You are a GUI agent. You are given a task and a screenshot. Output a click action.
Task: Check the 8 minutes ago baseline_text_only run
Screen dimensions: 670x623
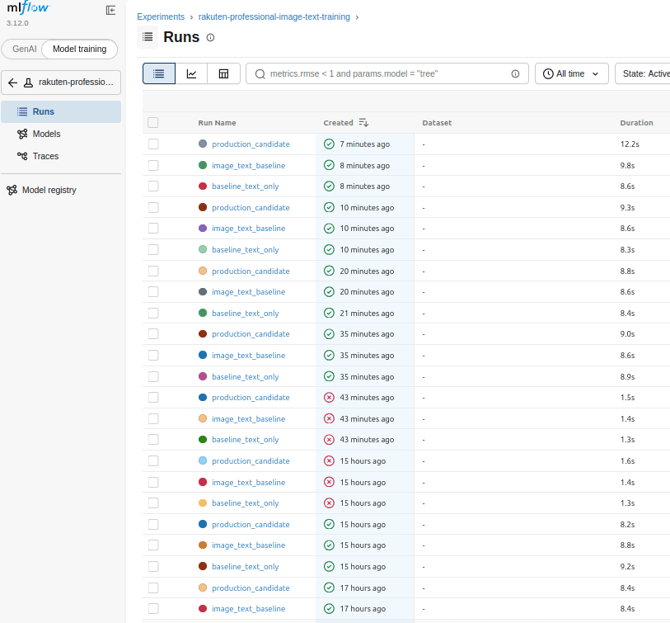click(x=153, y=186)
